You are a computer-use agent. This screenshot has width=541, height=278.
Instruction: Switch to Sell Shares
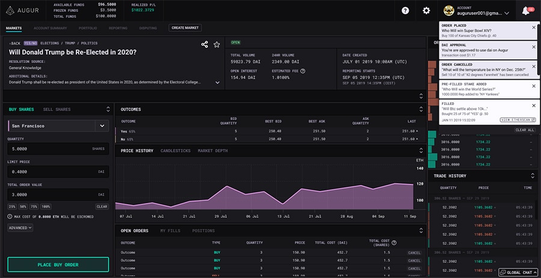pyautogui.click(x=57, y=109)
